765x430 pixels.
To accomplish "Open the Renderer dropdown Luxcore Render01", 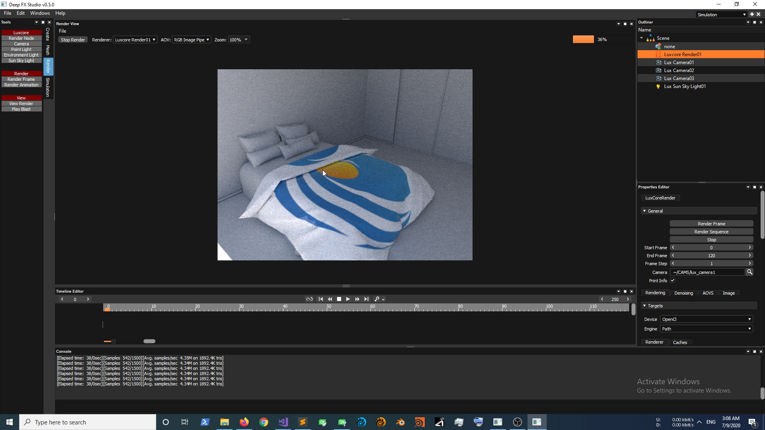I will pos(135,40).
